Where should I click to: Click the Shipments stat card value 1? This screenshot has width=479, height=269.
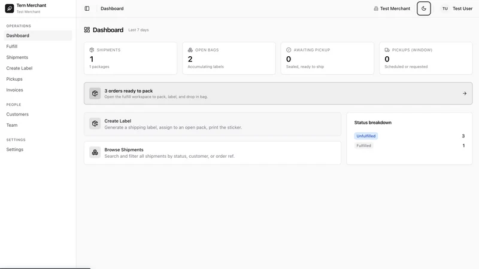(x=92, y=59)
